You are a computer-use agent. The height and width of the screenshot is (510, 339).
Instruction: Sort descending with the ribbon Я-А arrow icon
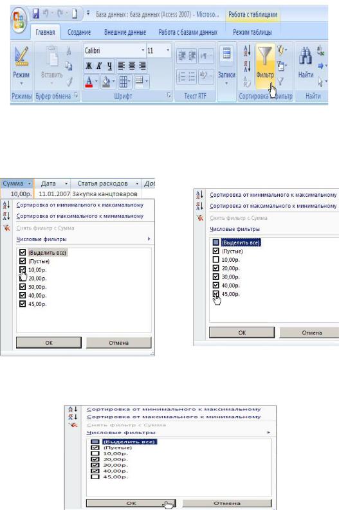247,66
